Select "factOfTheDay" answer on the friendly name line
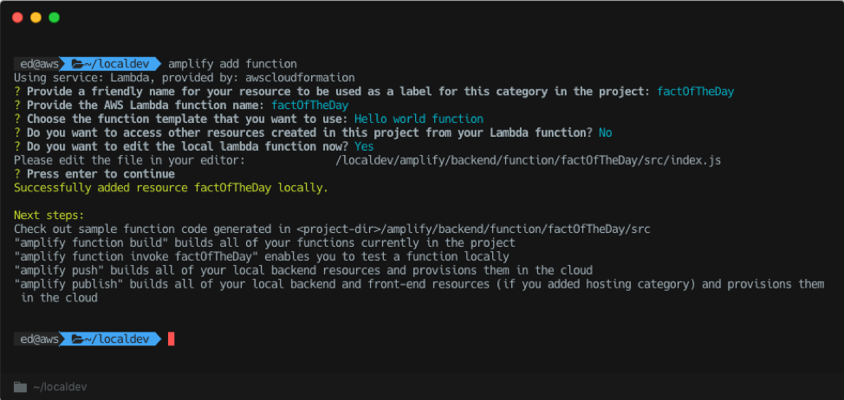Viewport: 844px width, 400px height. click(x=696, y=92)
